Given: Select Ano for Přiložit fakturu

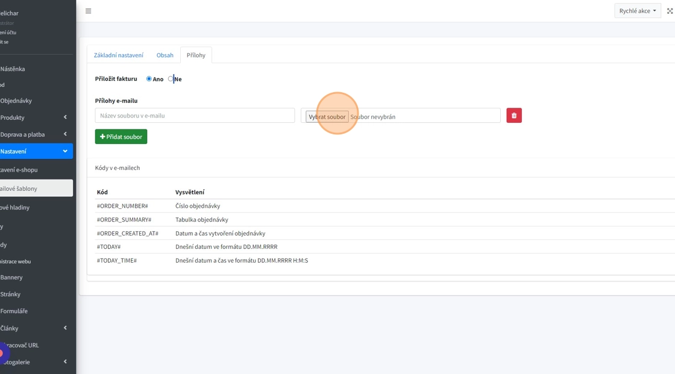Looking at the screenshot, I should [149, 79].
